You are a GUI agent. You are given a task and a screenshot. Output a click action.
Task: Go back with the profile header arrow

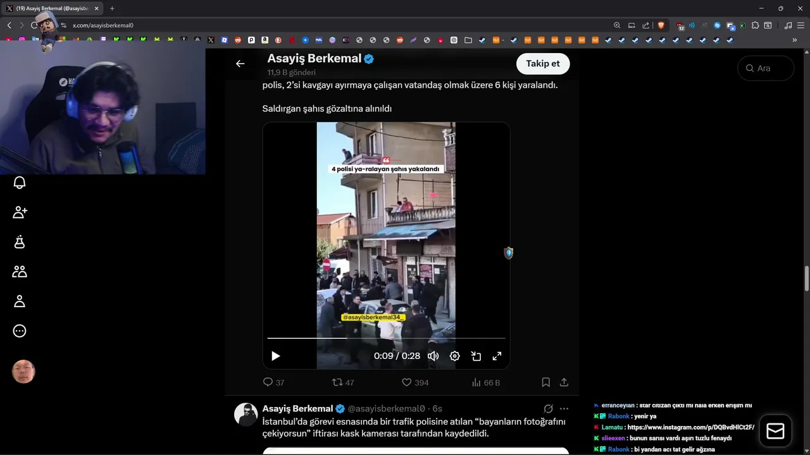240,63
